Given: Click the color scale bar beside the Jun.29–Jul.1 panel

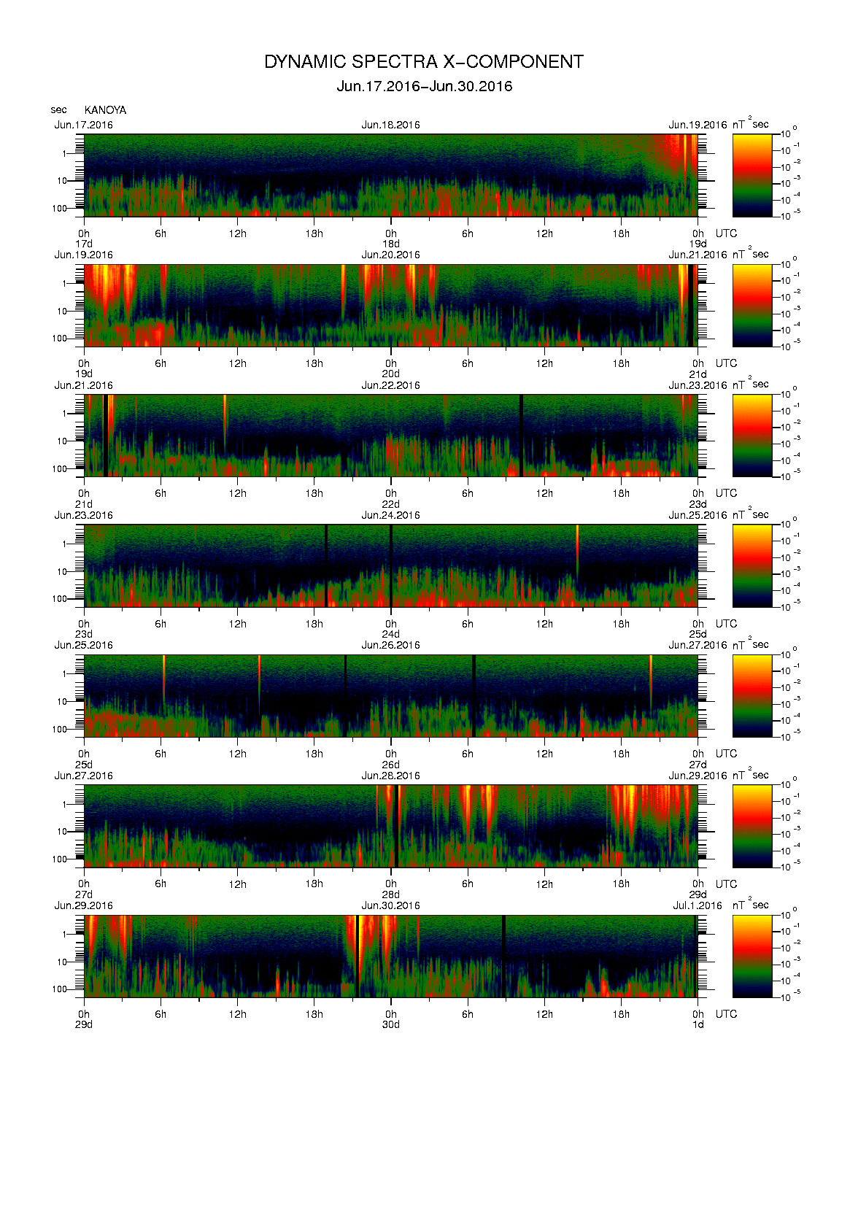Looking at the screenshot, I should coord(752,956).
